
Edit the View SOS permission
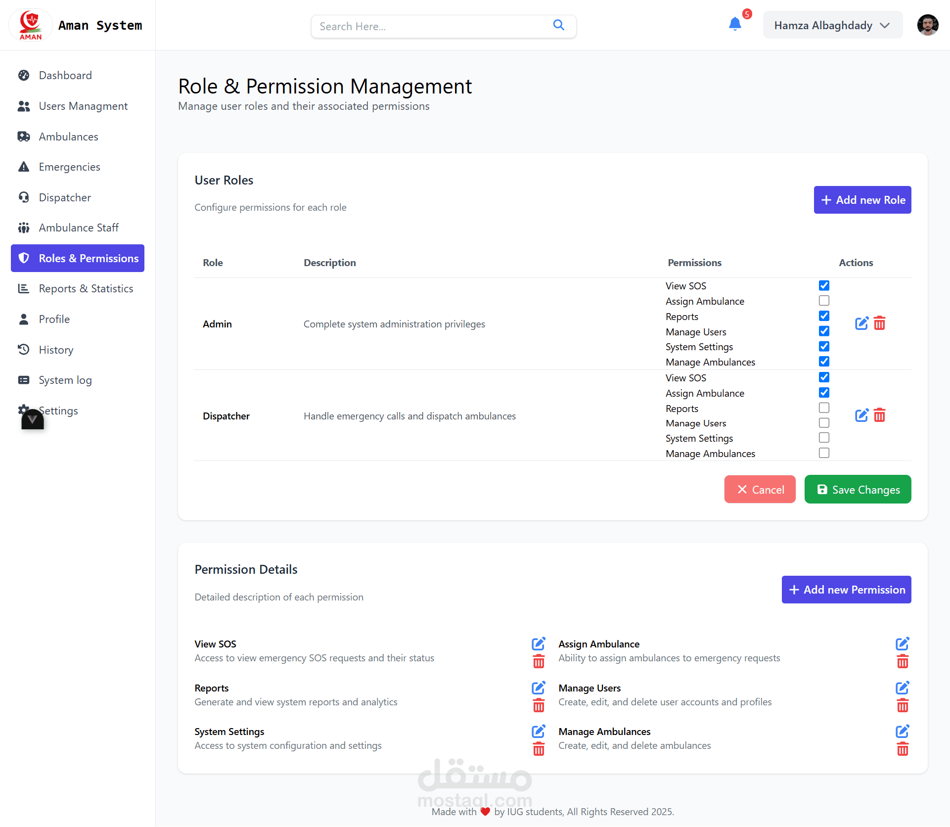click(x=538, y=643)
